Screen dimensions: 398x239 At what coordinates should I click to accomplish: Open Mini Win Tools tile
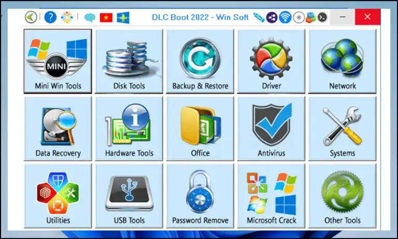(58, 61)
